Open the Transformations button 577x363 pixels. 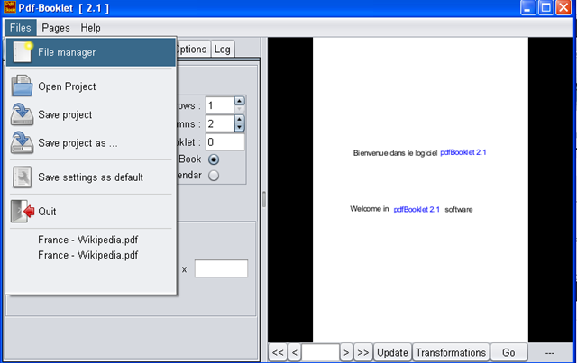coord(451,353)
